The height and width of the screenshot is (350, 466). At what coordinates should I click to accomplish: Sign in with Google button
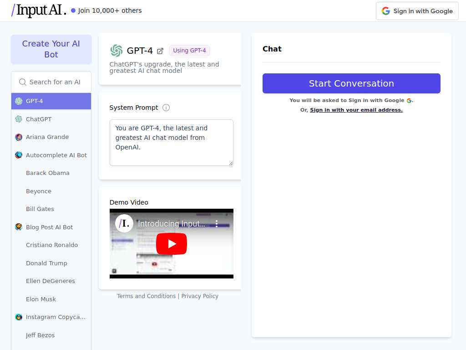417,11
